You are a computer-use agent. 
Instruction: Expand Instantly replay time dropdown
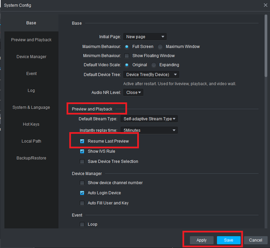point(149,130)
